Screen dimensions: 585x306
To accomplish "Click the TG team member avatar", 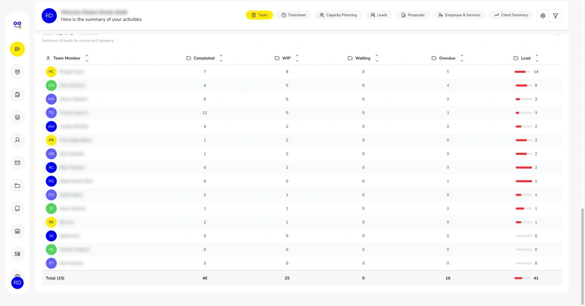I will point(51,113).
